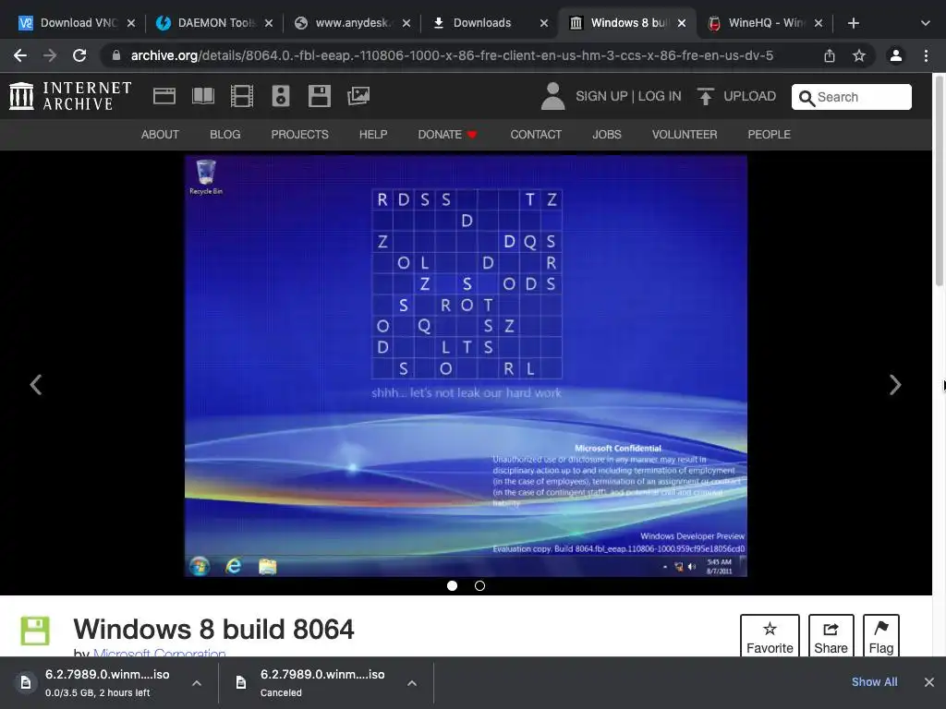Open the Internet Archive home logo
Screen dimensions: 946x709
(70, 96)
